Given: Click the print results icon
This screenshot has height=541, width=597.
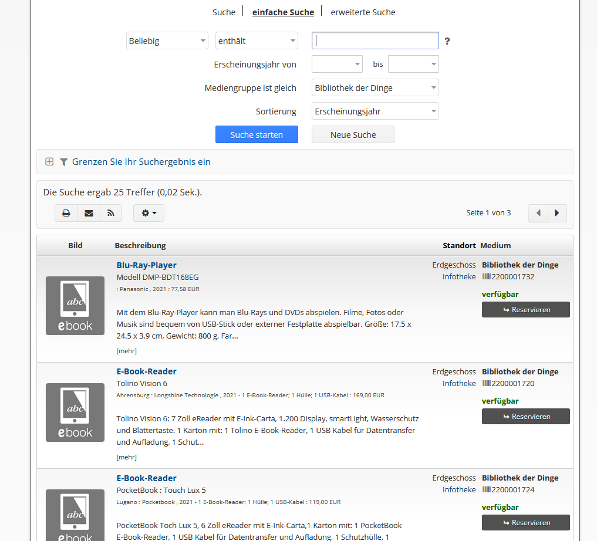Looking at the screenshot, I should [x=66, y=213].
